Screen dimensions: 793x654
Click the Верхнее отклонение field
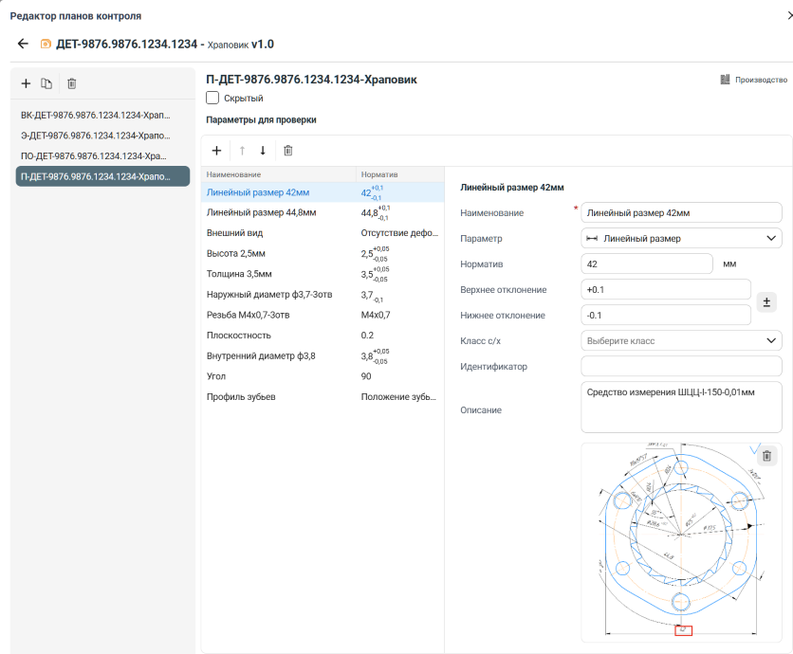pos(665,289)
